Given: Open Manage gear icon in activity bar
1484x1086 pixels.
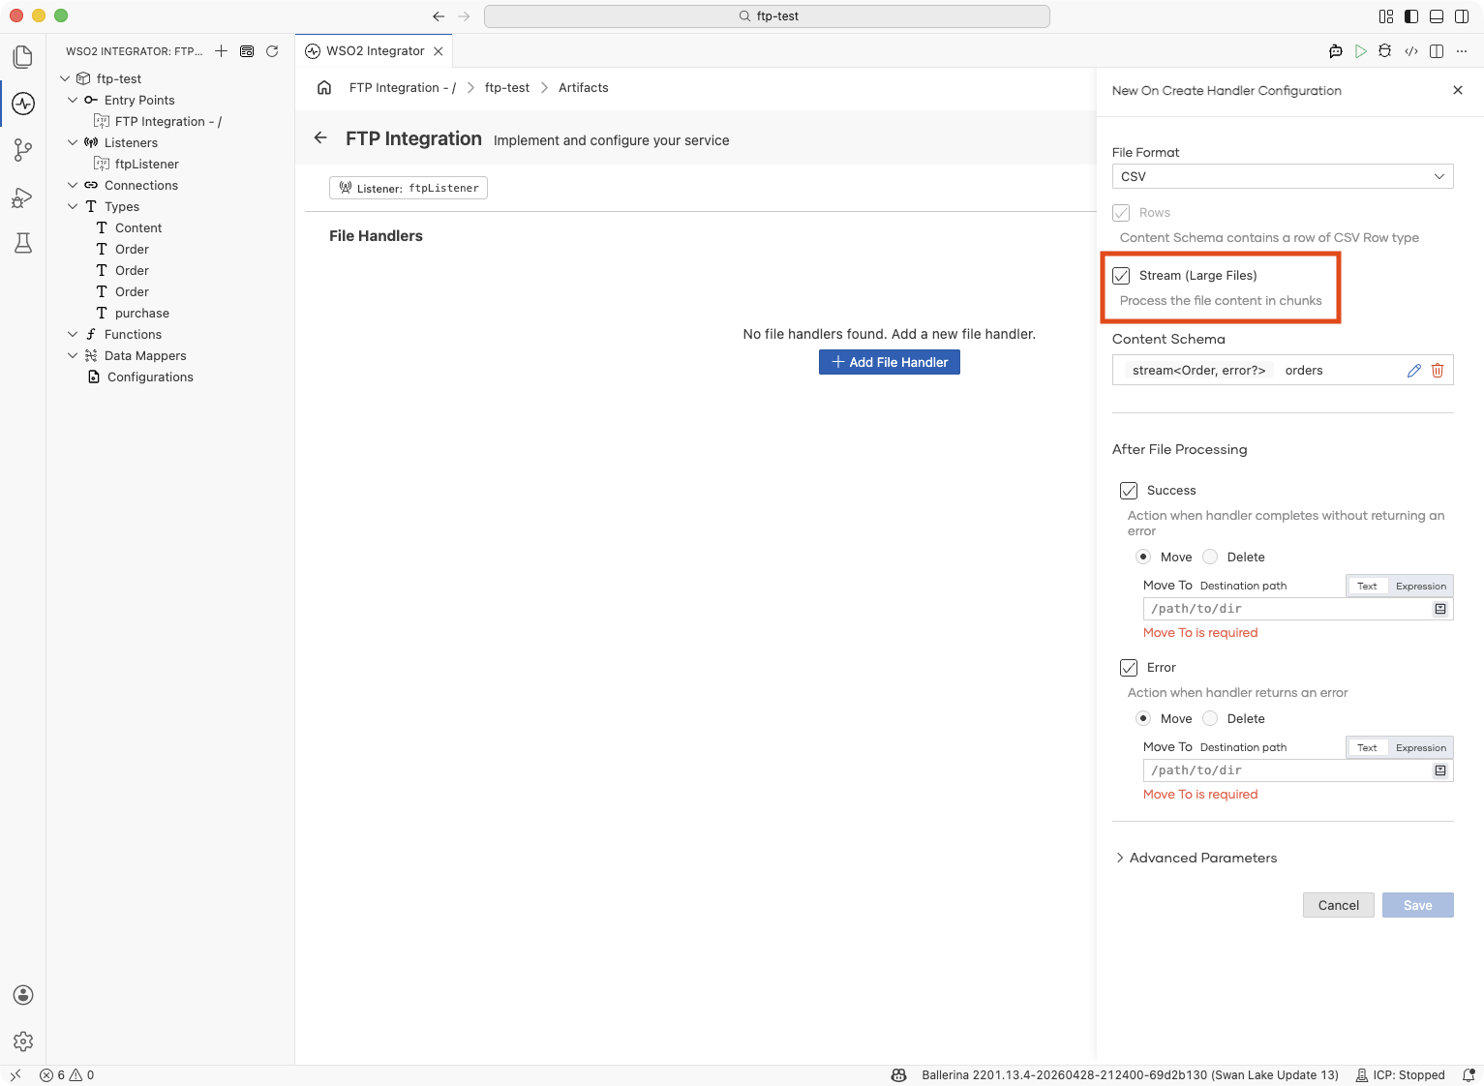Looking at the screenshot, I should pyautogui.click(x=23, y=1041).
